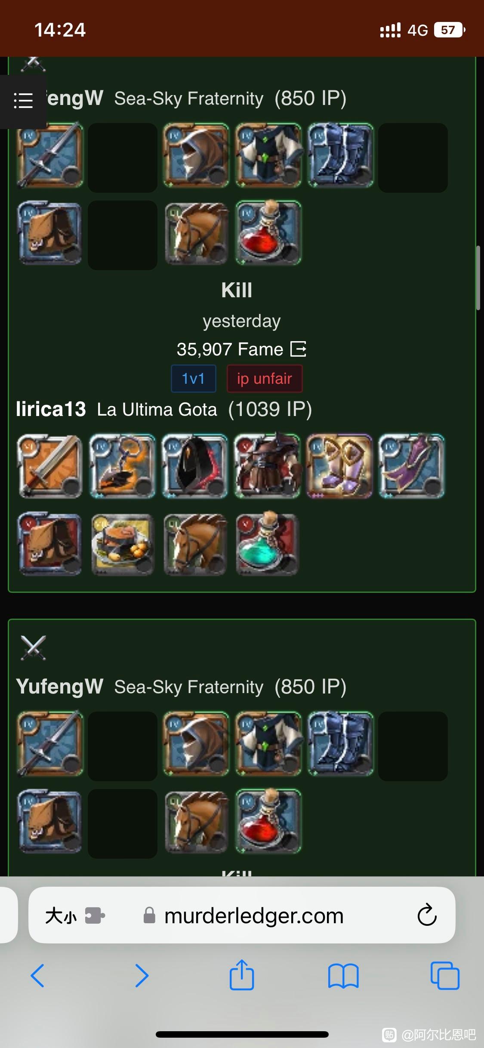
Task: Open the hamburger list menu icon
Action: click(x=23, y=101)
